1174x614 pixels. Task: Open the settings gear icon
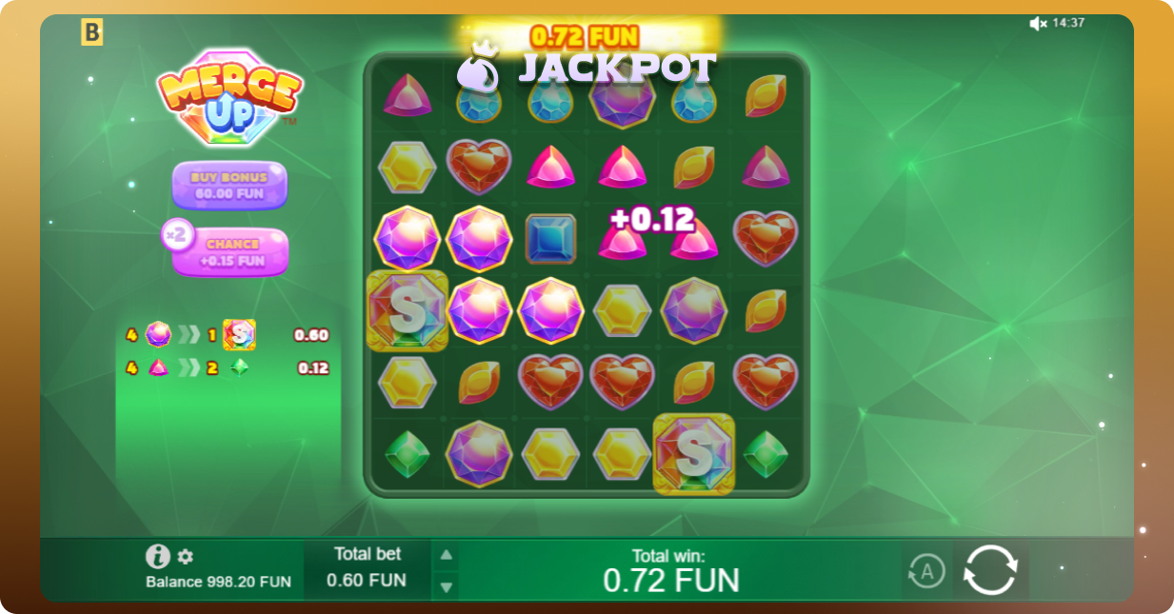point(186,557)
